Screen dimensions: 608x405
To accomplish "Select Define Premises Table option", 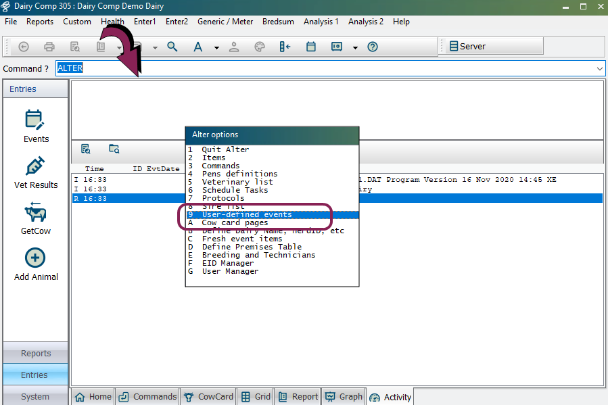I will [272, 247].
